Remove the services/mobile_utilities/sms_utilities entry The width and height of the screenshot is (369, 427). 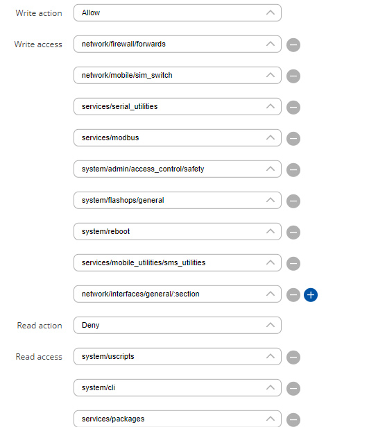point(293,264)
